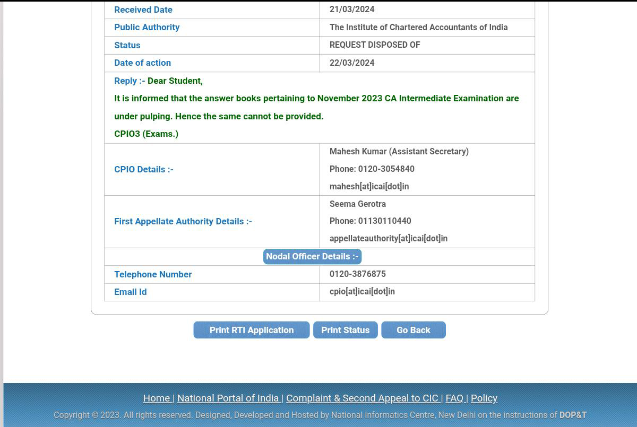Click the appellateauthority[at]icai[dot]in email text

pyautogui.click(x=388, y=238)
